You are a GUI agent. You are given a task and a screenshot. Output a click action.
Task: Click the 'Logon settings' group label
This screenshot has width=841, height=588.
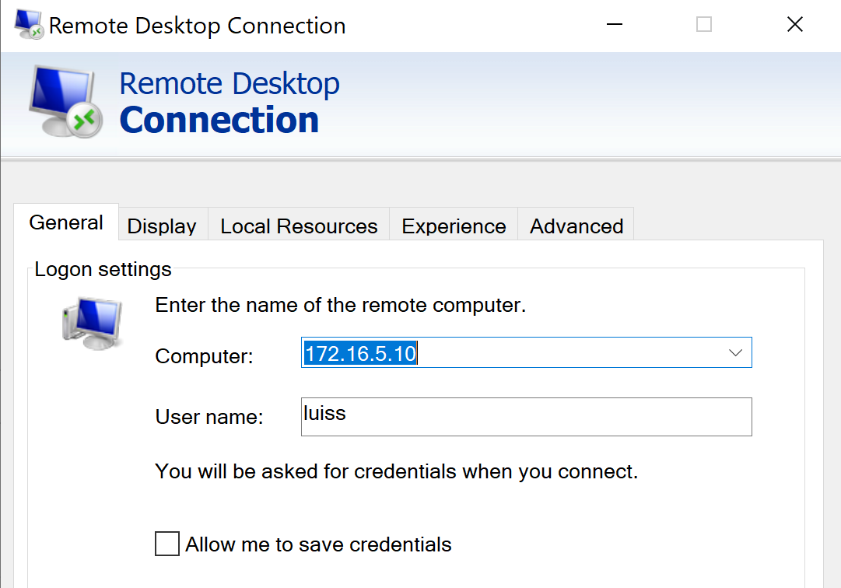tap(103, 269)
